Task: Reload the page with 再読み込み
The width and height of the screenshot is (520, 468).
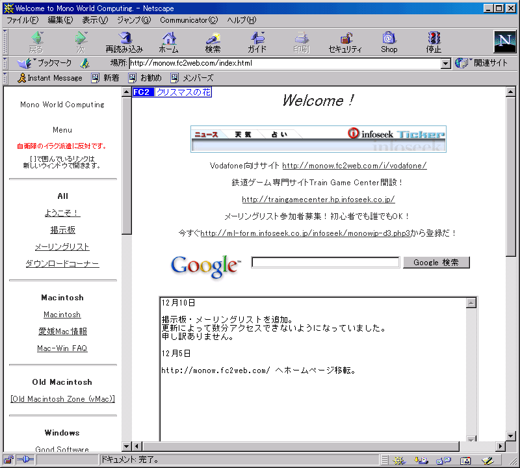Action: (x=124, y=42)
